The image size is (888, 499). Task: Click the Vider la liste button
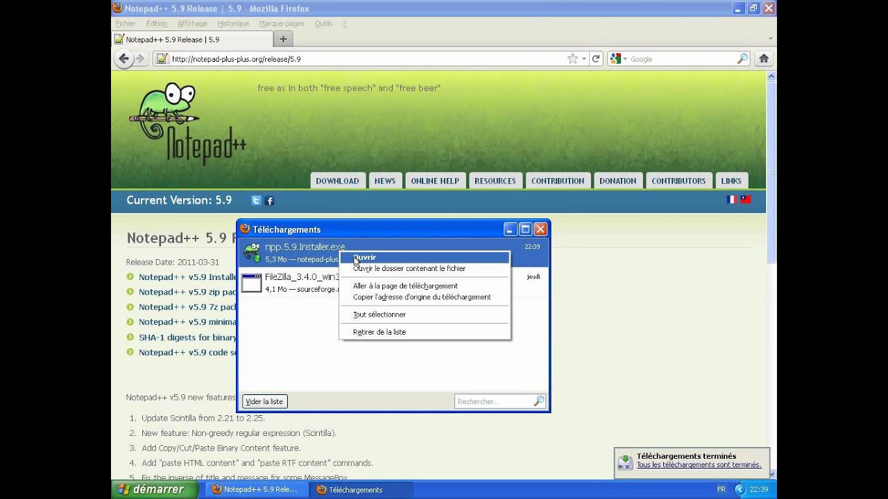(x=264, y=401)
